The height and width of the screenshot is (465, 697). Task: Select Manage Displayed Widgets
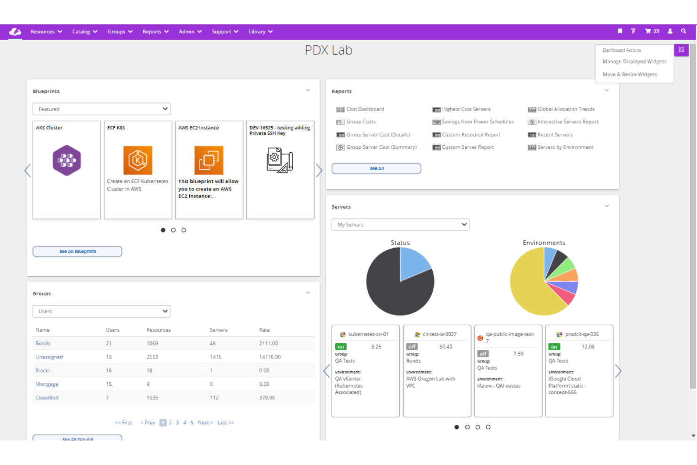pyautogui.click(x=634, y=61)
